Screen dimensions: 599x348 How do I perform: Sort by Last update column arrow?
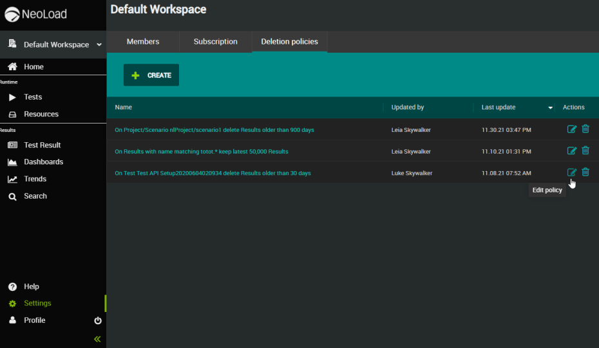click(551, 107)
